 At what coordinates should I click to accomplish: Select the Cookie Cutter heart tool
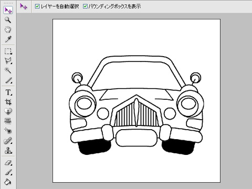tap(8, 111)
